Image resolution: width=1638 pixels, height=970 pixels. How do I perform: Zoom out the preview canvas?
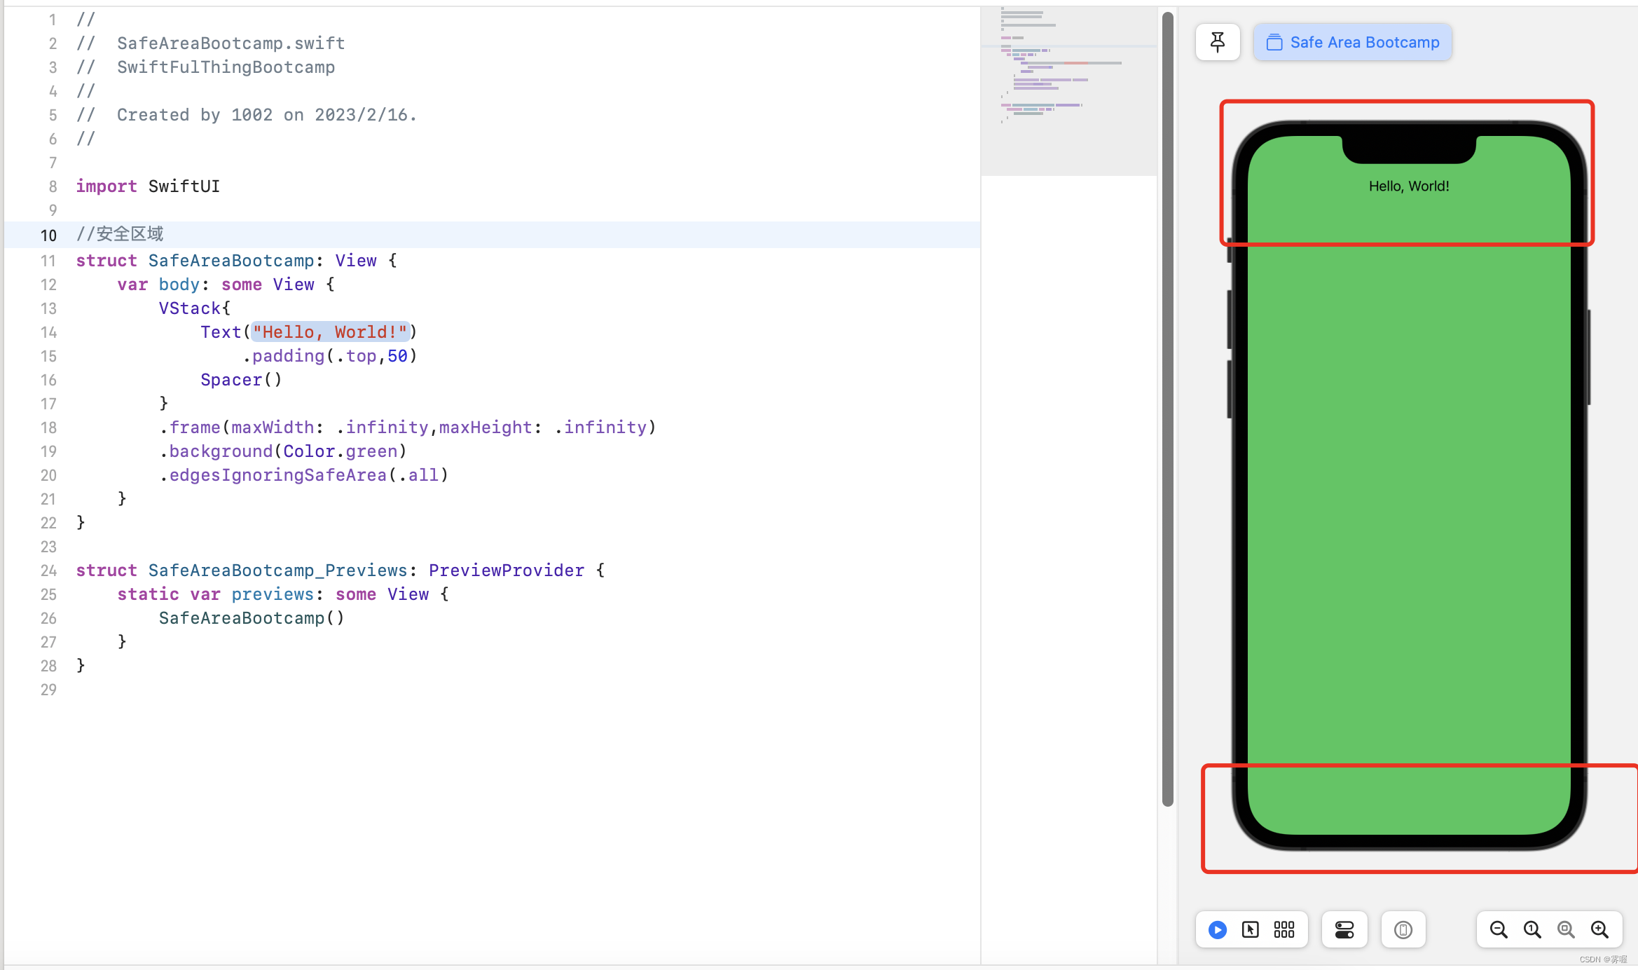tap(1499, 929)
